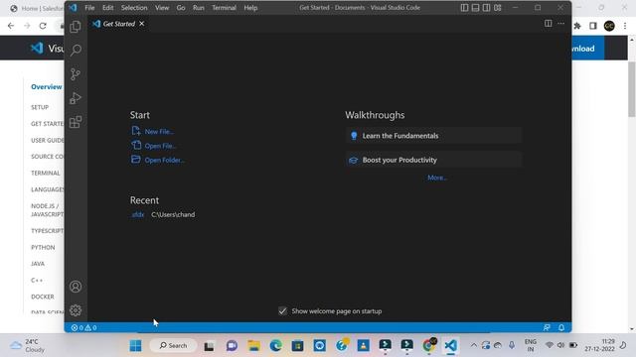Open the browser extensions puzzle icon
This screenshot has height=357, width=636.
pyautogui.click(x=577, y=26)
